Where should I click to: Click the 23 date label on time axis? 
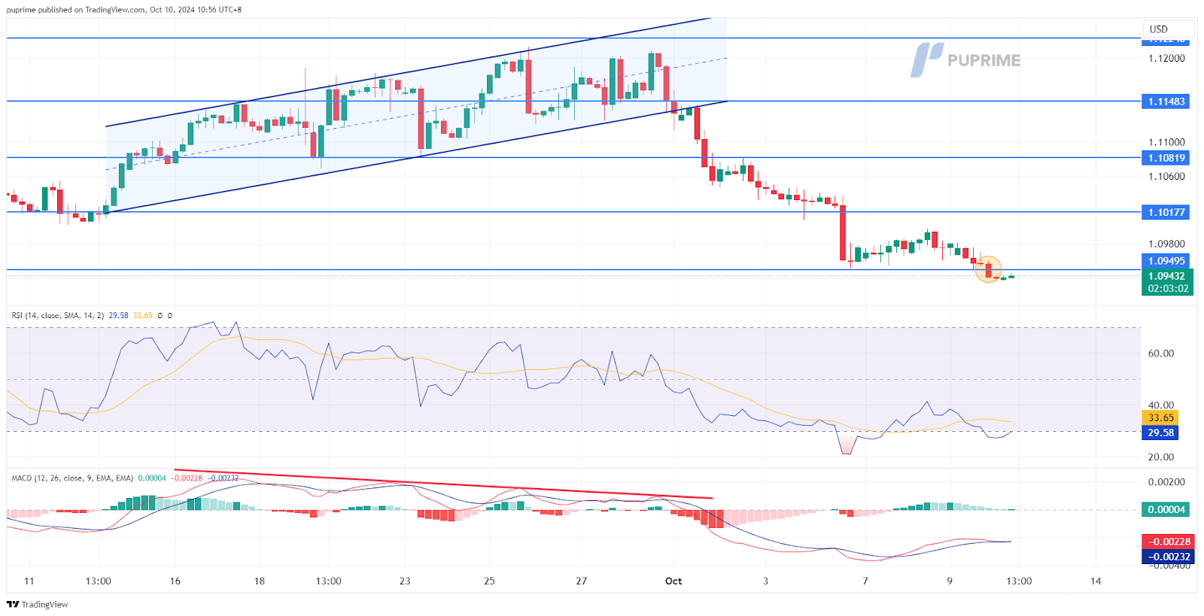405,581
